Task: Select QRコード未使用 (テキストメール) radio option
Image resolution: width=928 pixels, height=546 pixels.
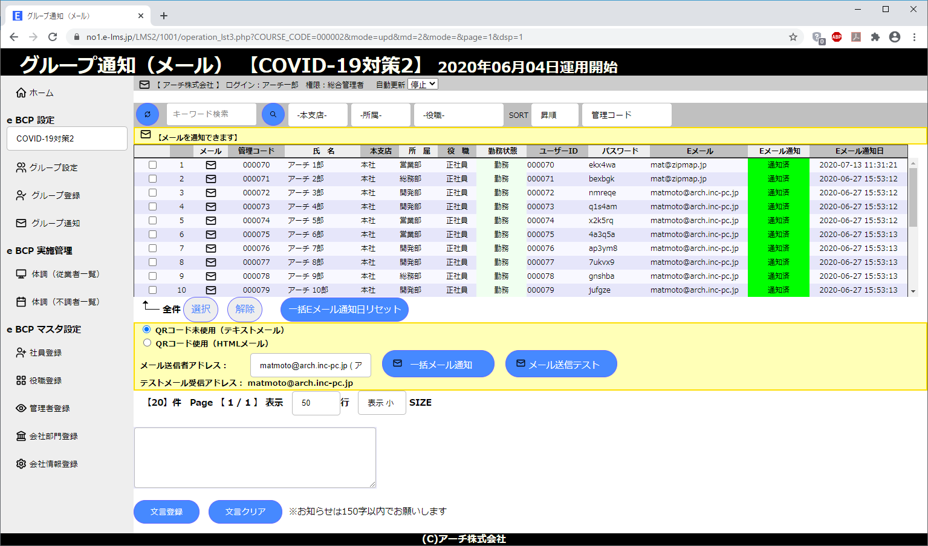Action: (x=147, y=330)
